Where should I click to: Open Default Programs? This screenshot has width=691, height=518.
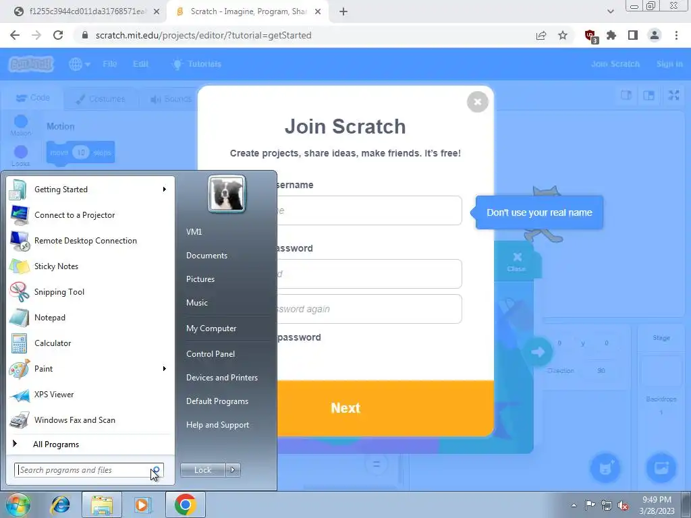[217, 401]
